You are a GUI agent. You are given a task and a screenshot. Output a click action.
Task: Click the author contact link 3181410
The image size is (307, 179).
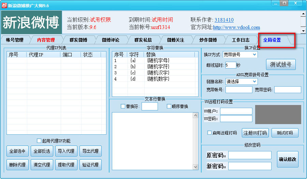[224, 20]
